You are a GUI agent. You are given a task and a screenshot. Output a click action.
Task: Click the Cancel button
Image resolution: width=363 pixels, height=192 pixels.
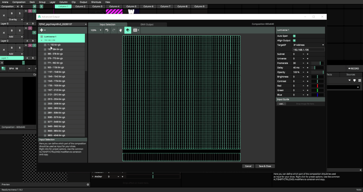[x=248, y=166]
